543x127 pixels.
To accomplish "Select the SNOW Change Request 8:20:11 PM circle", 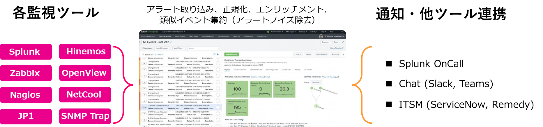I will point(218,113).
